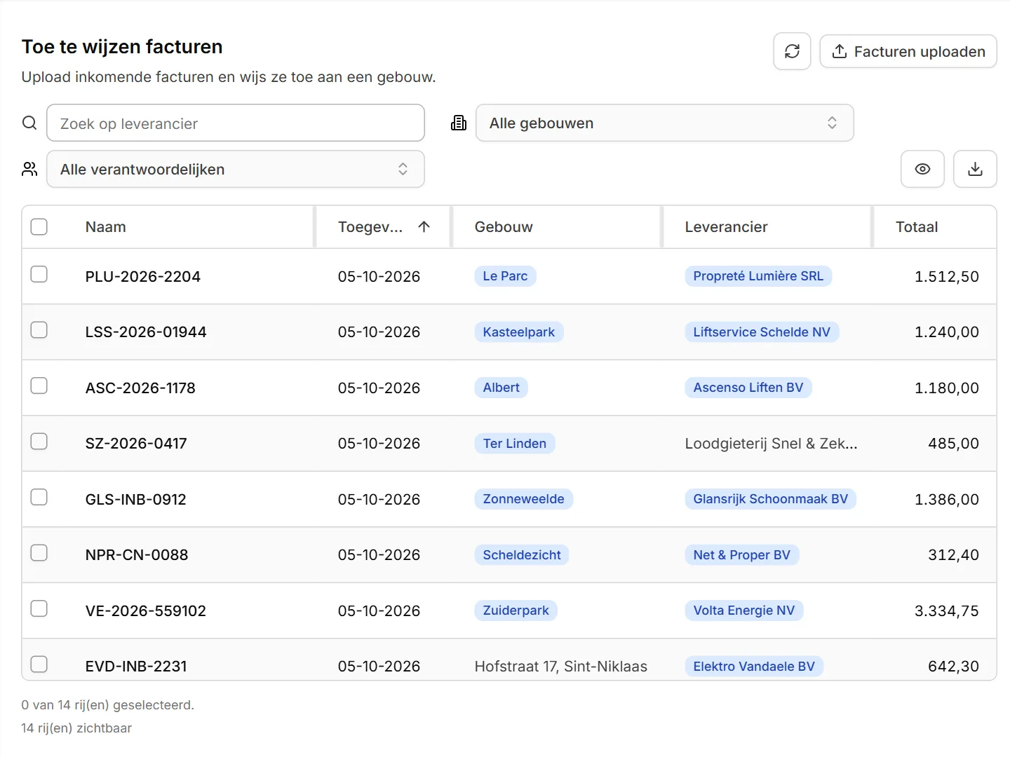Click the refresh icon button

(x=792, y=51)
